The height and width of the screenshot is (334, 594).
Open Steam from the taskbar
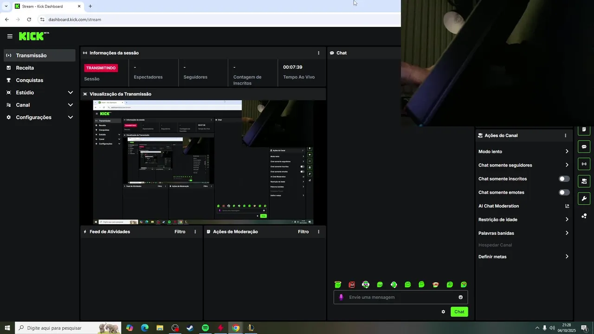click(x=190, y=328)
